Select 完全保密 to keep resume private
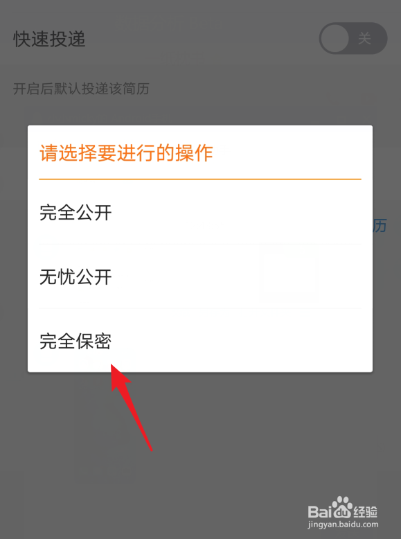The width and height of the screenshot is (401, 539). tap(200, 341)
